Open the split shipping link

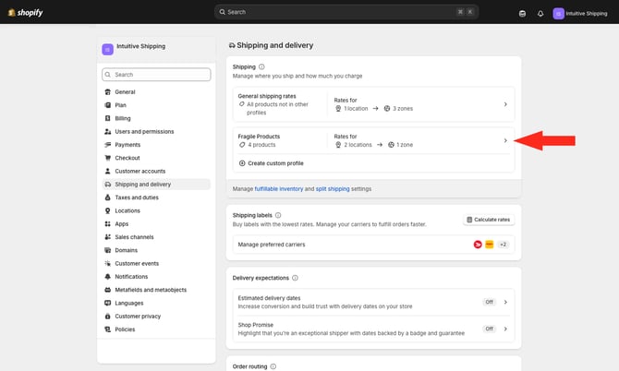point(333,189)
